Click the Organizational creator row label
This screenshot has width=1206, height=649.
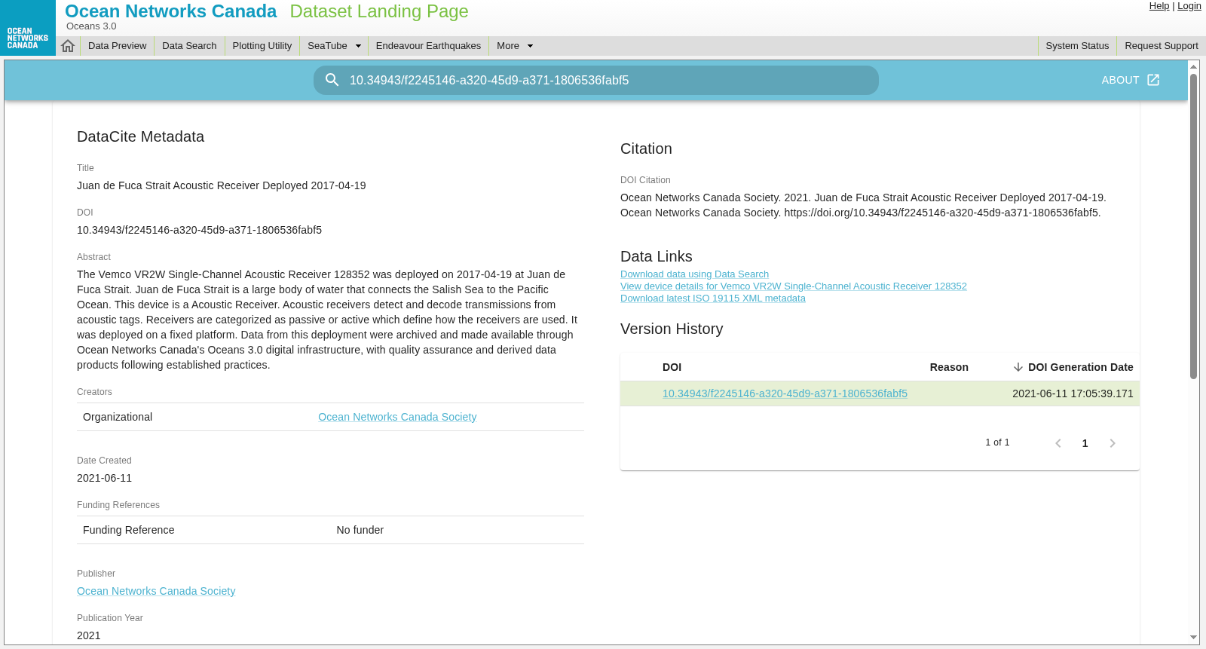click(118, 417)
